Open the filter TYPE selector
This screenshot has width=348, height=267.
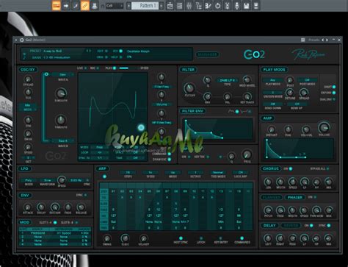click(227, 80)
